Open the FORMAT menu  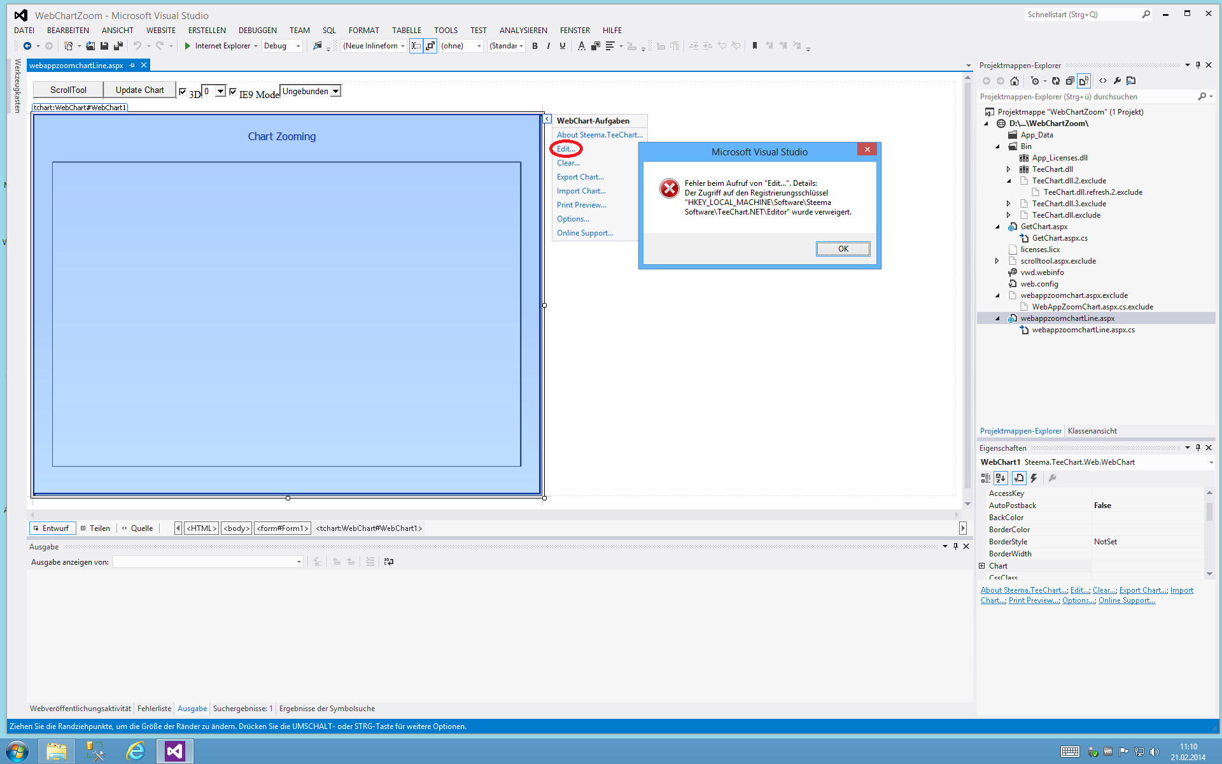[x=363, y=30]
